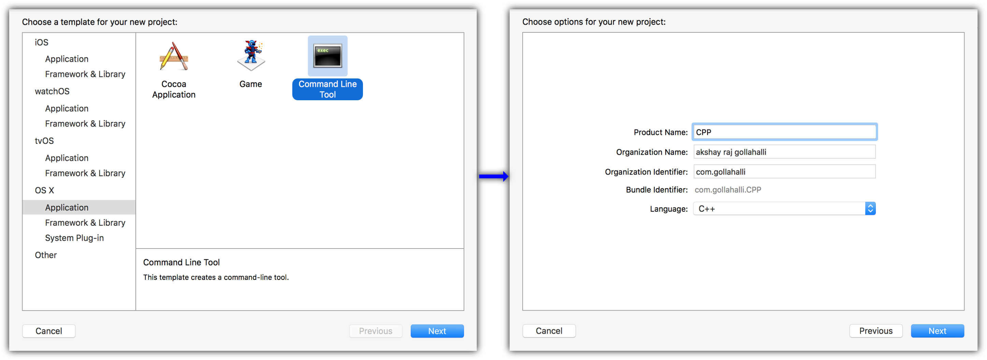
Task: Click Previous in the options dialog
Action: pyautogui.click(x=875, y=331)
